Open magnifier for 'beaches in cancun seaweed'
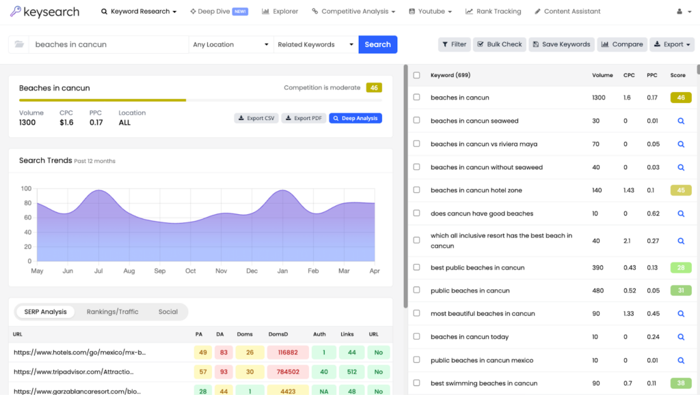Image resolution: width=700 pixels, height=395 pixels. tap(681, 121)
